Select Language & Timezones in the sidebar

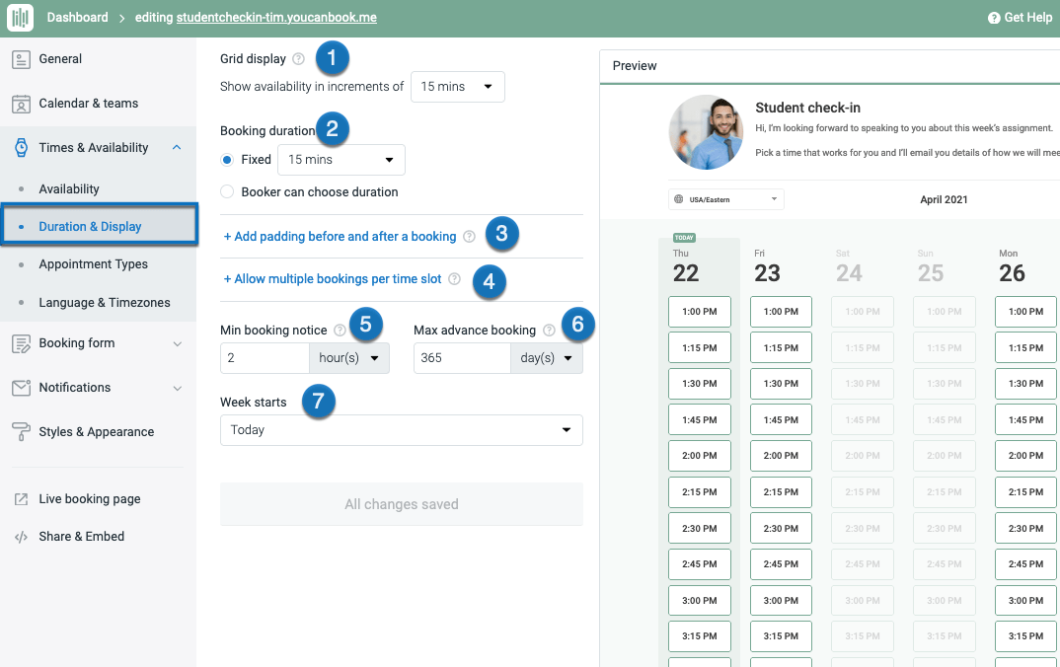(x=105, y=302)
